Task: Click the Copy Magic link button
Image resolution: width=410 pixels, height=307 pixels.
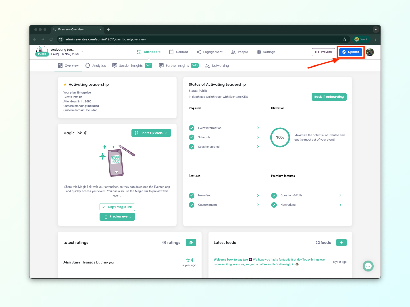Action: click(117, 207)
